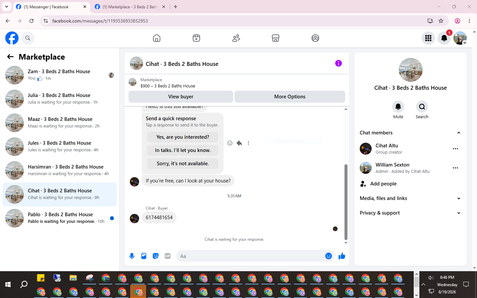Image resolution: width=477 pixels, height=298 pixels.
Task: Choose a sticker icon in composer
Action: point(156,256)
